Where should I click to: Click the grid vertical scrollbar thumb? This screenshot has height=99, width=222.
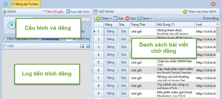point(218,39)
